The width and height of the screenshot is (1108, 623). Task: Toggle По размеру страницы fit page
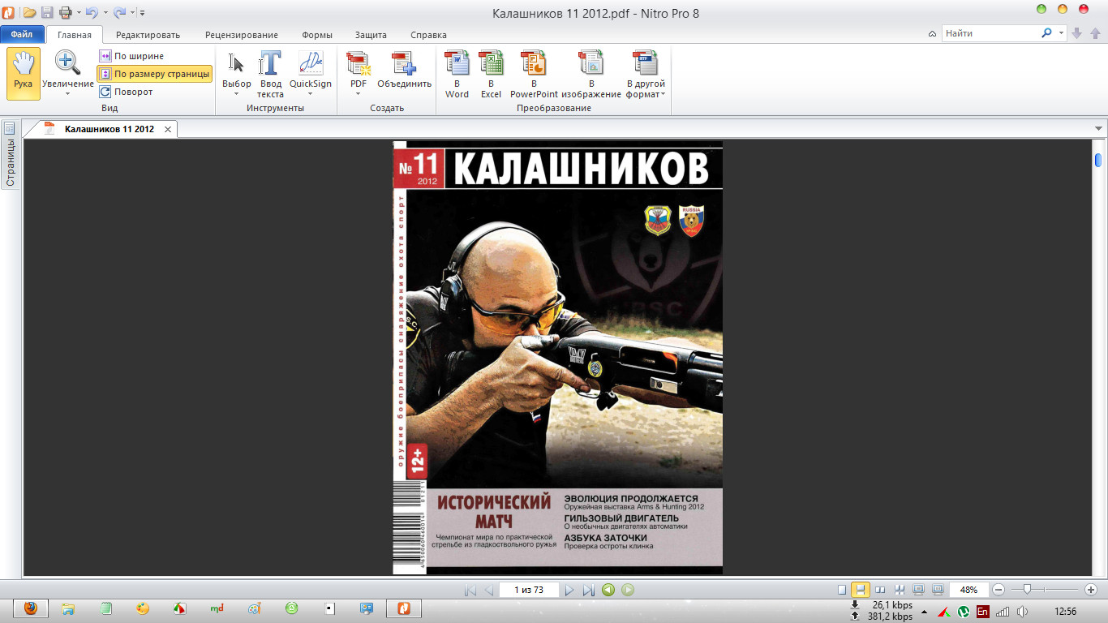point(154,74)
